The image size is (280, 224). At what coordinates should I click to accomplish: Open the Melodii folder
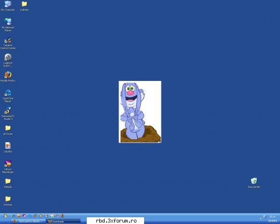[x=8, y=183]
